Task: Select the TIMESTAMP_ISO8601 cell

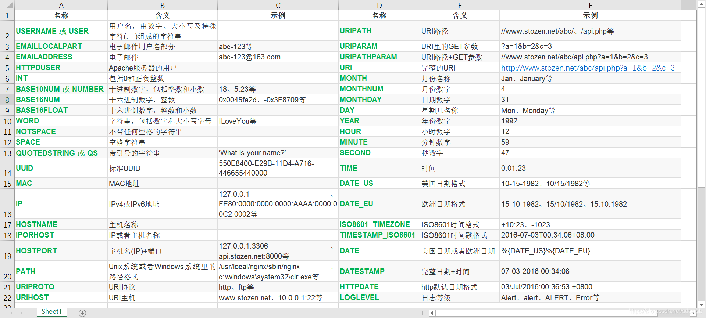Action: tap(379, 235)
